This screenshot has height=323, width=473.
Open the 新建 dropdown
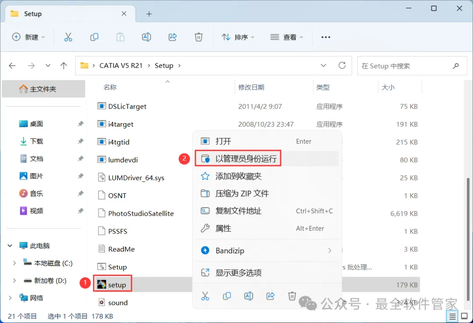click(28, 37)
